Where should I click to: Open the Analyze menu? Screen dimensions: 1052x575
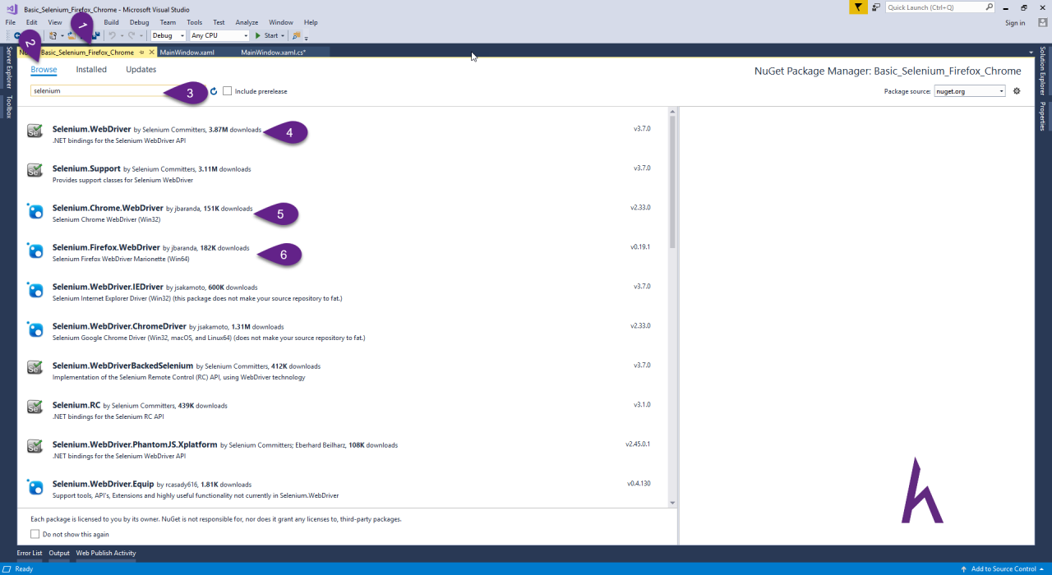(x=247, y=22)
